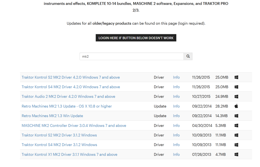The width and height of the screenshot is (260, 167).
Task: View Info for Traktor Kontrol S2 MK2 4.2.0
Action: point(176,77)
